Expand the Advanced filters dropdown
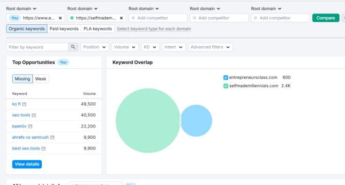Screen dimensions: 345x185 [x=210, y=47]
